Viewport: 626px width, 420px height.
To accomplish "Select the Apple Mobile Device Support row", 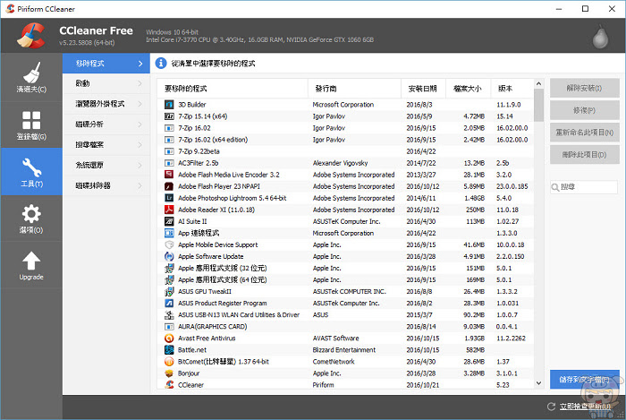I will click(346, 244).
